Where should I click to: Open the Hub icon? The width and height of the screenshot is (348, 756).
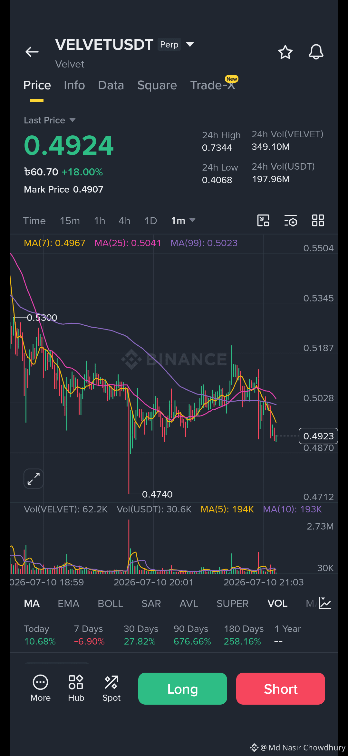(76, 688)
